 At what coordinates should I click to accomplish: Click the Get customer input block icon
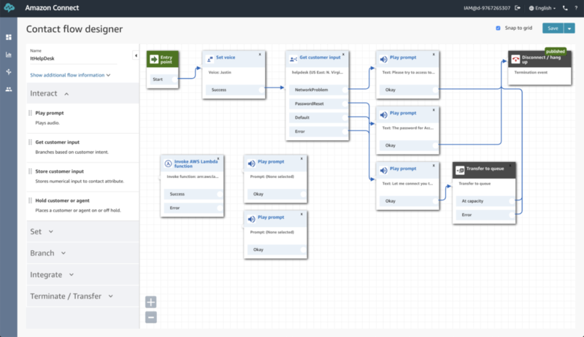coord(293,59)
